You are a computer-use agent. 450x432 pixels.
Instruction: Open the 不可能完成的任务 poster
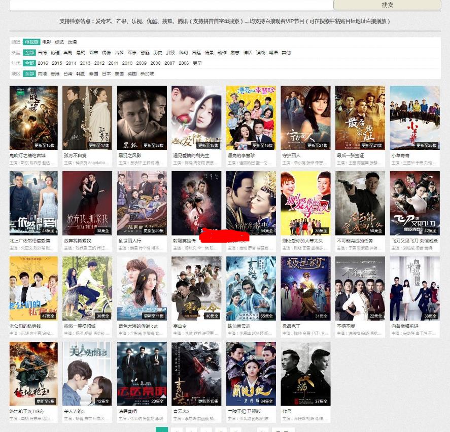point(360,203)
